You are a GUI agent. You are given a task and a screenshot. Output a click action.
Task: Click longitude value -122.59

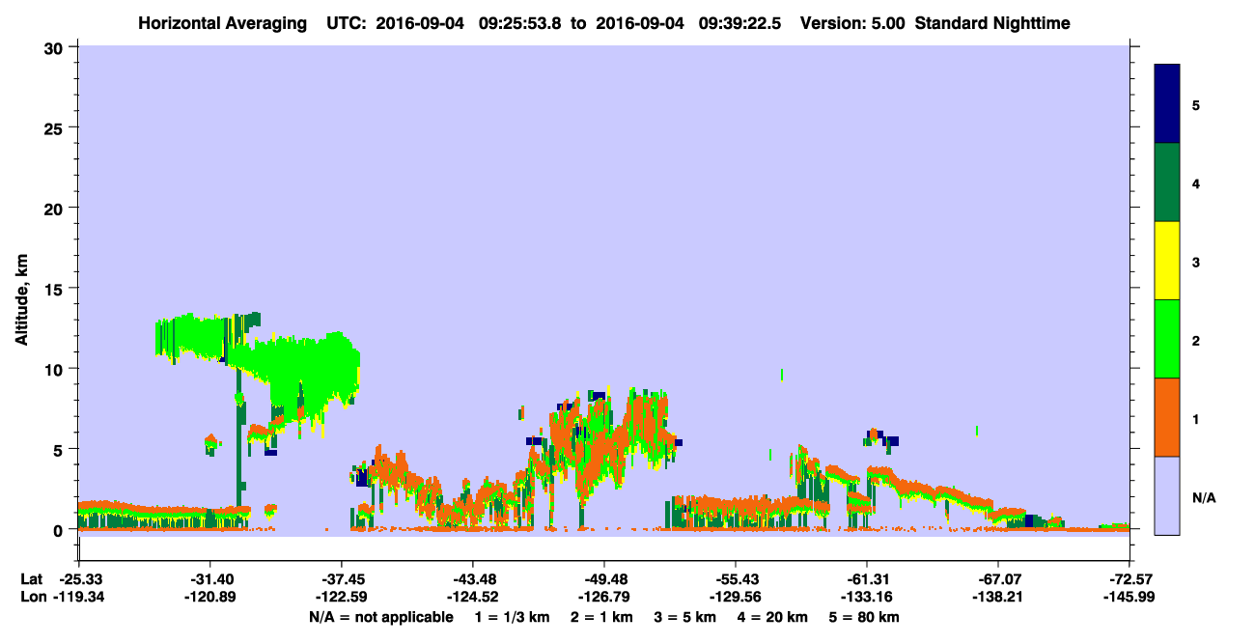coord(341,598)
